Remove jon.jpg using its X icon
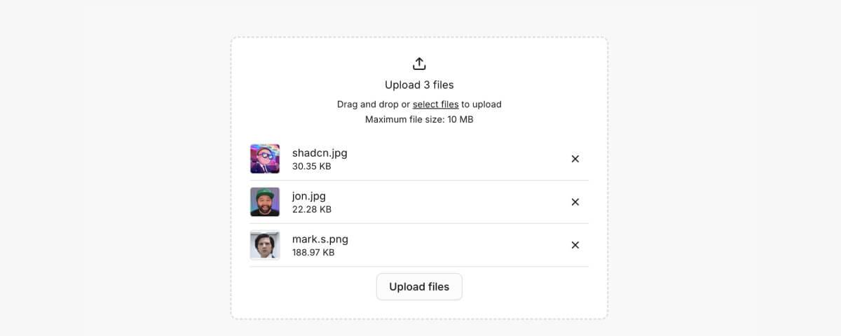The image size is (841, 336). point(575,202)
